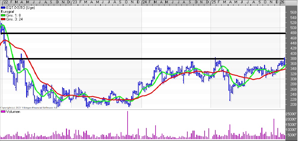
Task: Click the blue EQT/XSTO legend swatch
Action: click(x=3, y=7)
